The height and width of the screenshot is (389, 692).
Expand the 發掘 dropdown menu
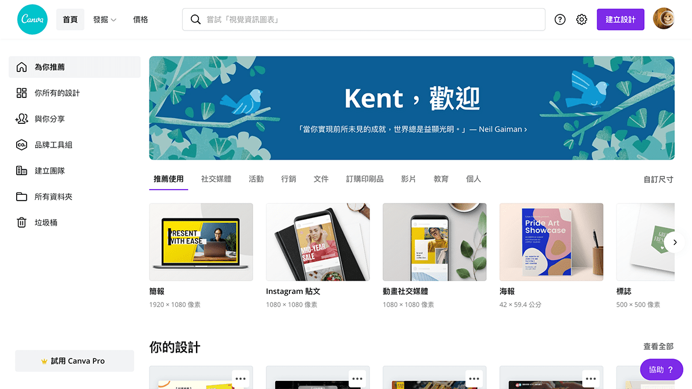[x=105, y=19]
